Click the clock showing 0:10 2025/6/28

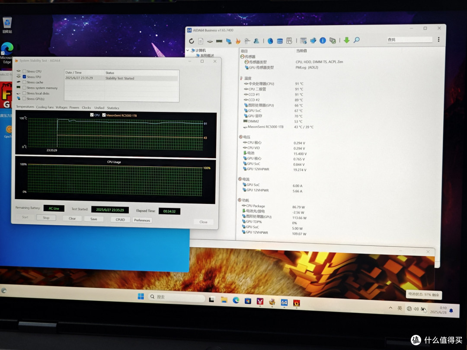click(438, 310)
